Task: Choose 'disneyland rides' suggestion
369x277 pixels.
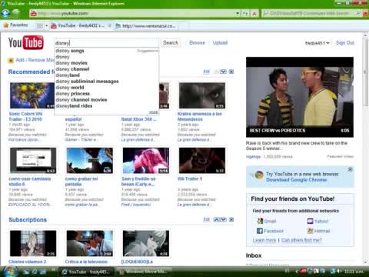Action: (x=106, y=106)
